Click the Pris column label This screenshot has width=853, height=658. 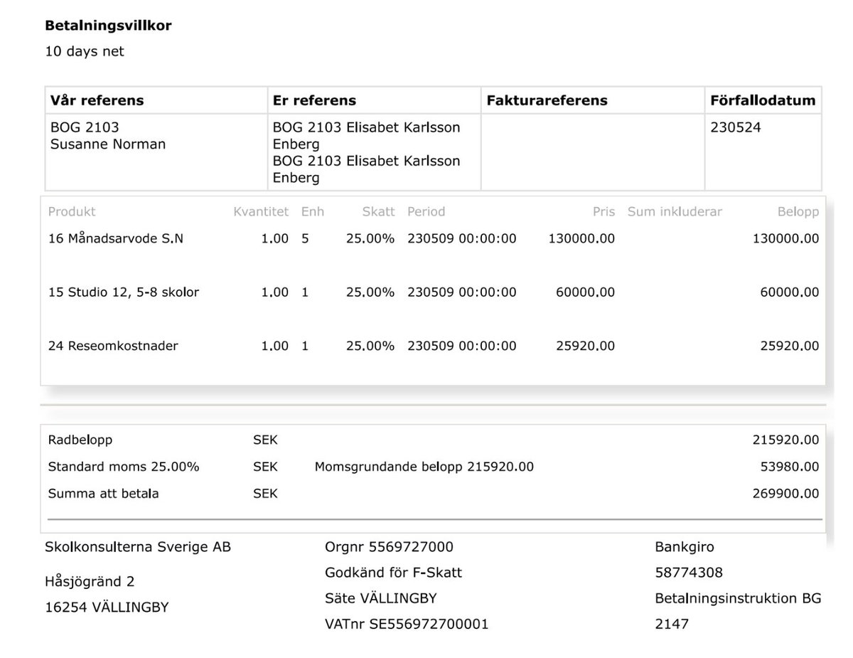coord(603,211)
